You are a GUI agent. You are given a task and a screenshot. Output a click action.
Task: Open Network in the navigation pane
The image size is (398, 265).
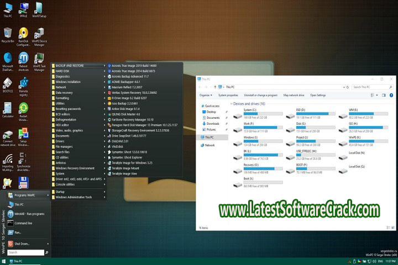[210, 145]
